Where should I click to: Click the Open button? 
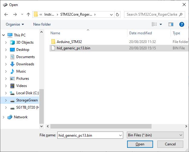point(140,144)
